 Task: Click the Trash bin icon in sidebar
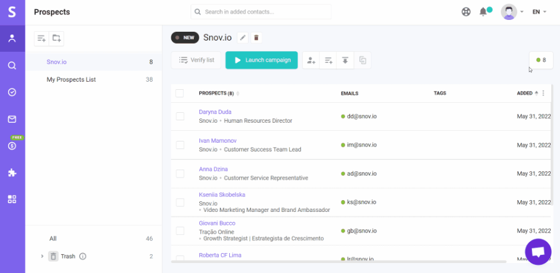click(53, 256)
